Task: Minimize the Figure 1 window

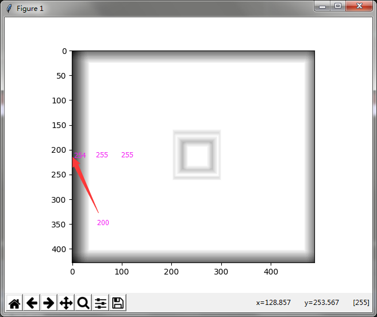Action: point(322,6)
